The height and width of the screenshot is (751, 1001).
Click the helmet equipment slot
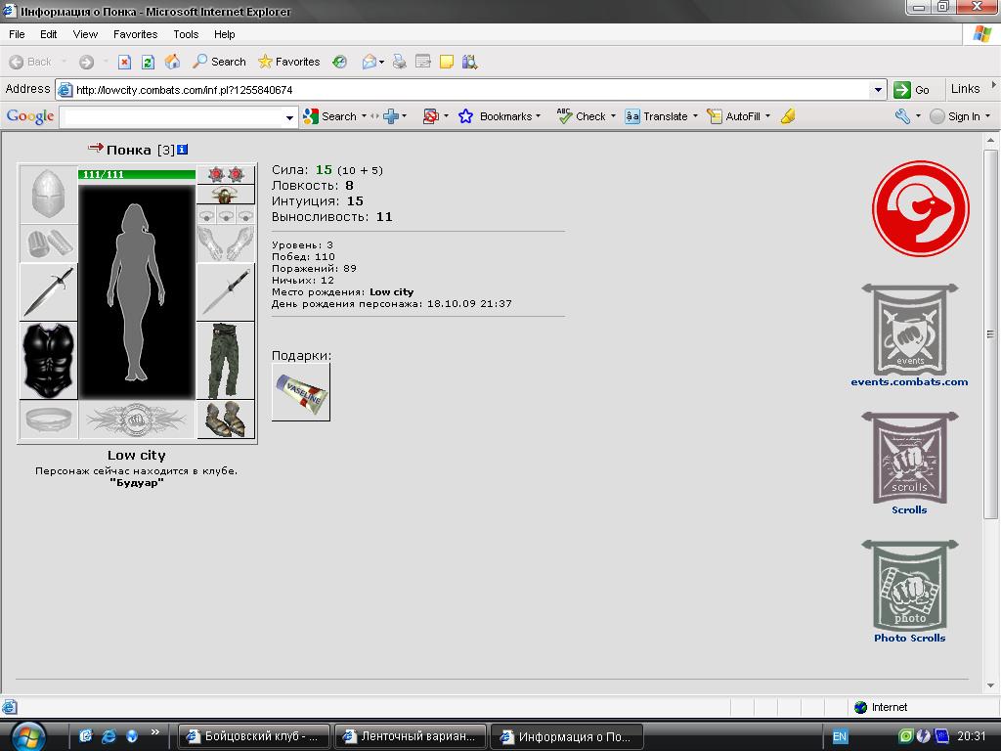click(49, 195)
